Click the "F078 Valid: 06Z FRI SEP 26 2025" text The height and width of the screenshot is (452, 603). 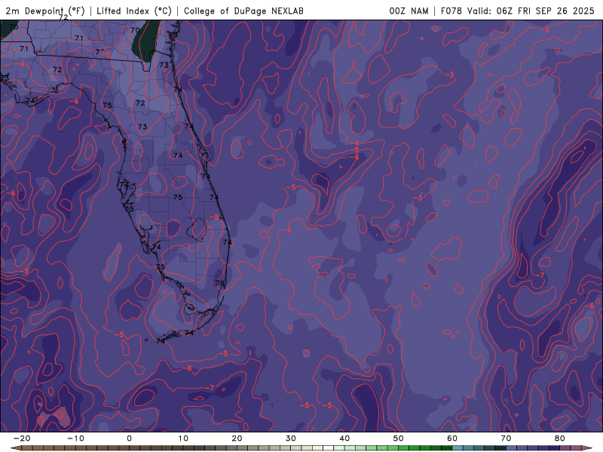tap(517, 11)
